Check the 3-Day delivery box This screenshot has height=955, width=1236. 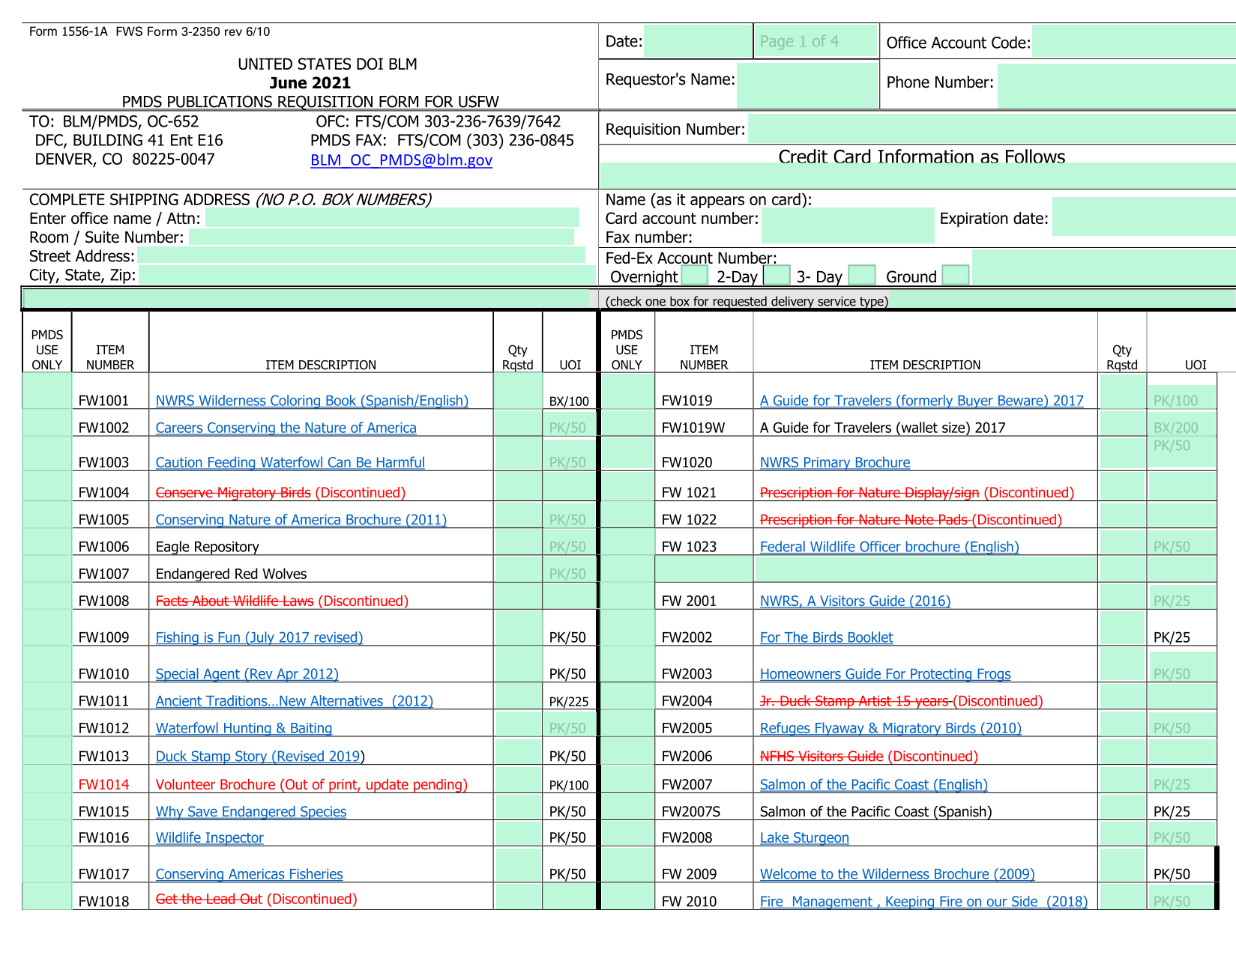pos(862,276)
